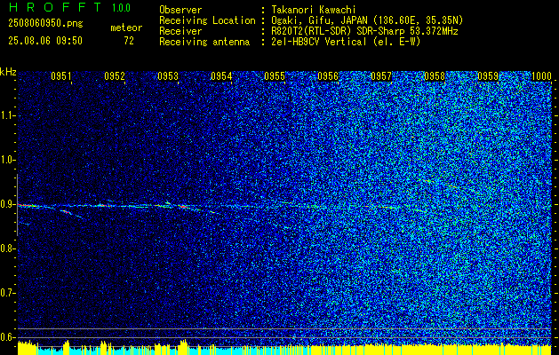Click the Receiving antenna label

(204, 42)
